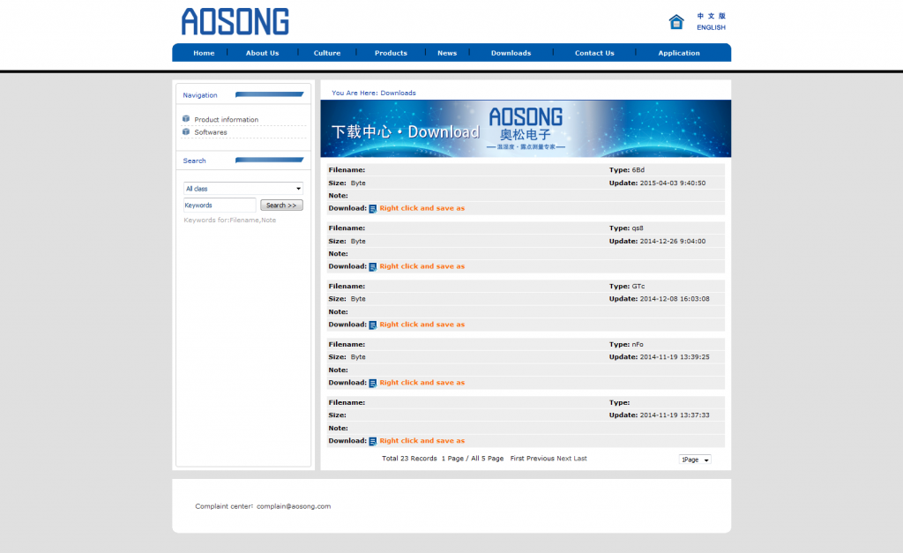This screenshot has height=553, width=903.
Task: Click the update date 2014-12-08 16:03:08
Action: pyautogui.click(x=675, y=299)
